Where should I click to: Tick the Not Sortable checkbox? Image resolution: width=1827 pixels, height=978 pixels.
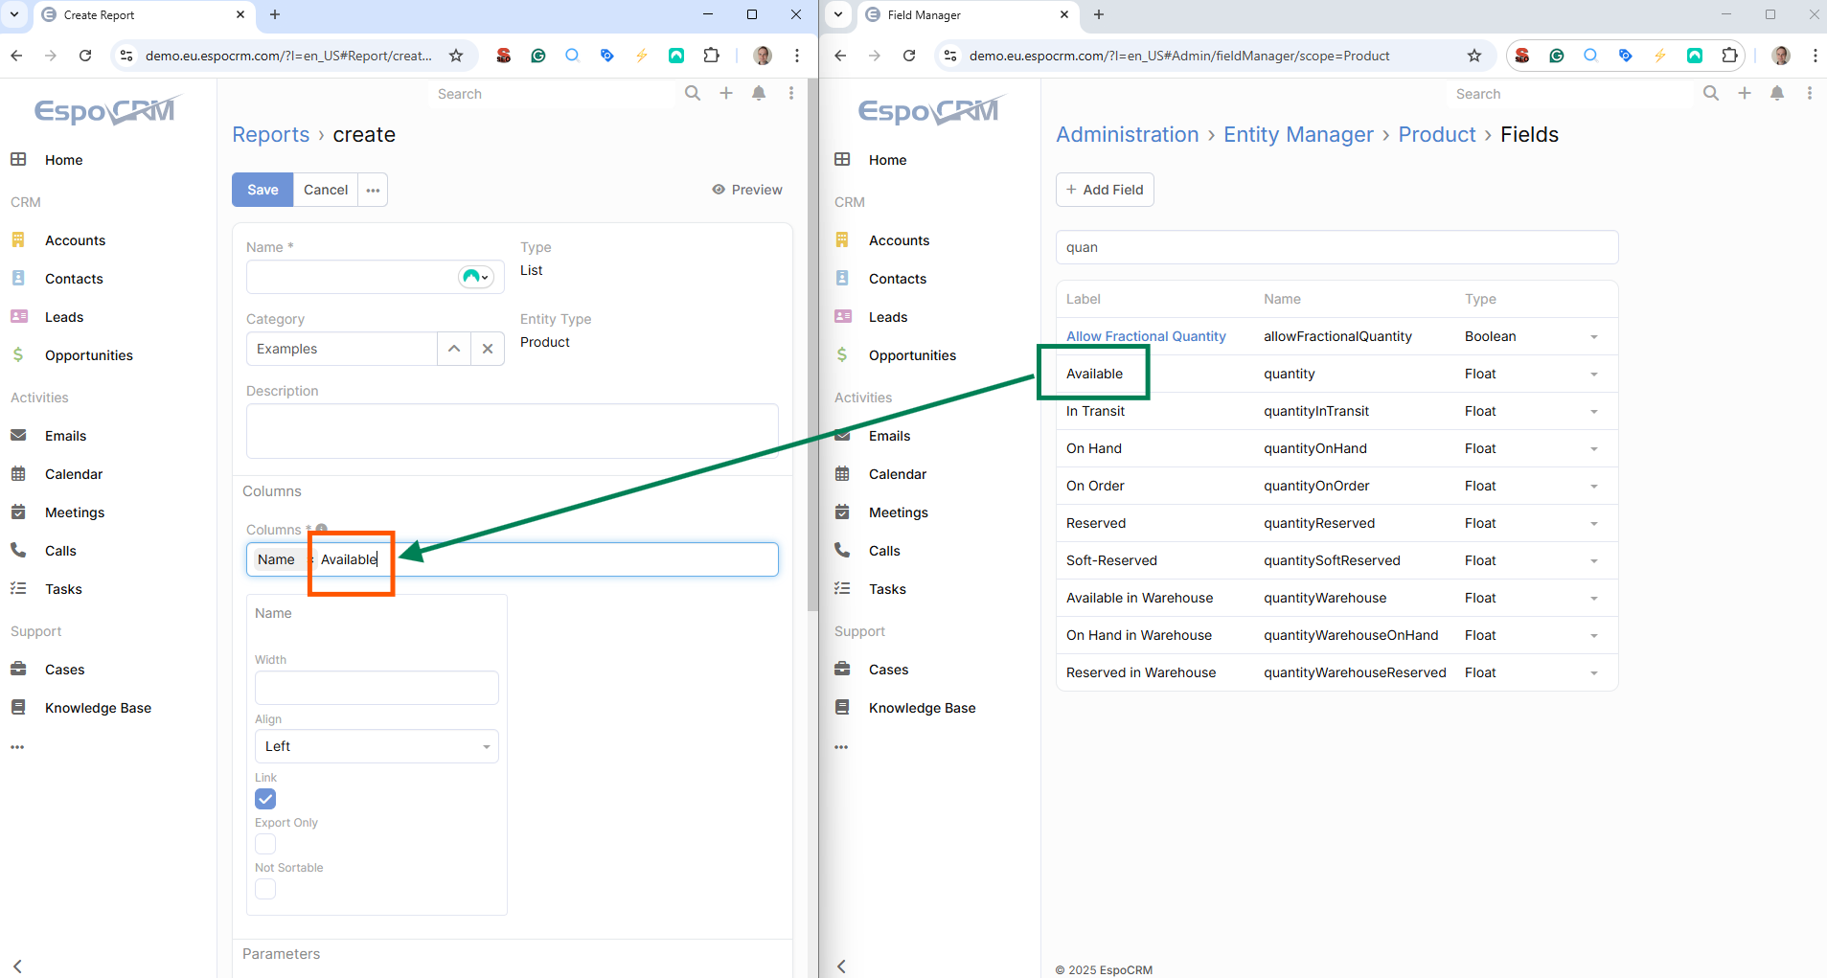(x=265, y=889)
